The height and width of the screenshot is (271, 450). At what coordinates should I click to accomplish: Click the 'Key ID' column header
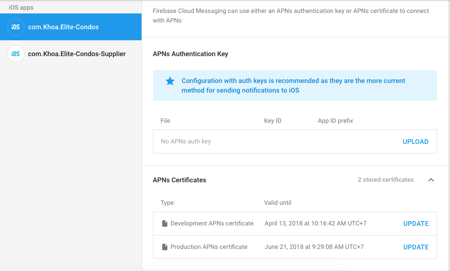pyautogui.click(x=272, y=120)
